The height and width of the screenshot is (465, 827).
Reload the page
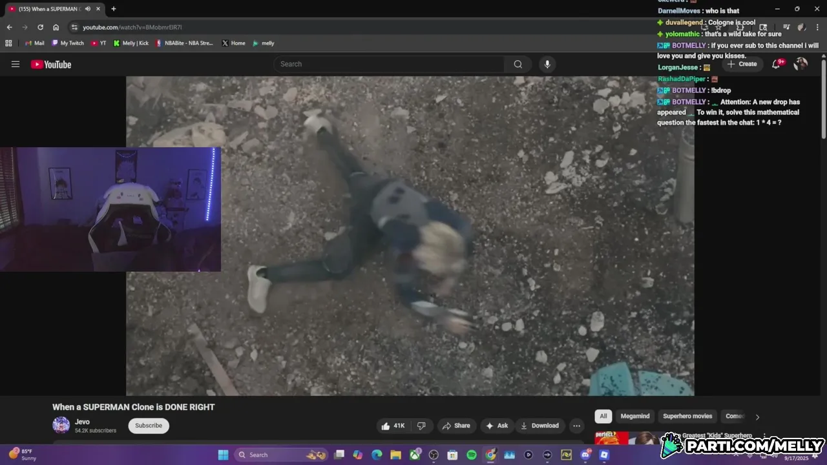[40, 27]
